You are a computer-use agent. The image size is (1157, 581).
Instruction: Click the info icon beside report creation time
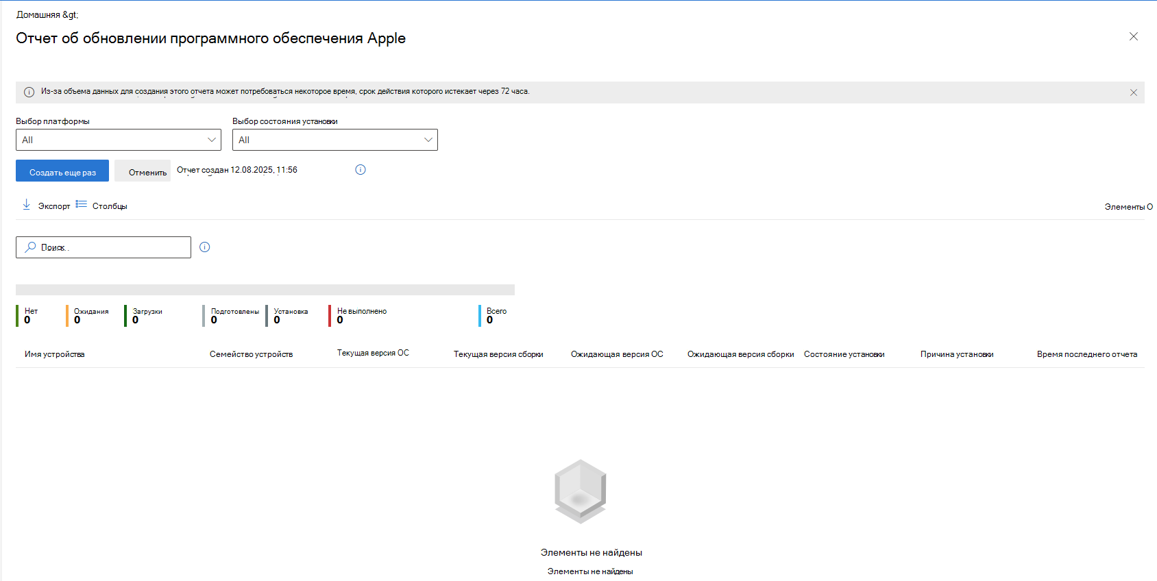coord(361,169)
